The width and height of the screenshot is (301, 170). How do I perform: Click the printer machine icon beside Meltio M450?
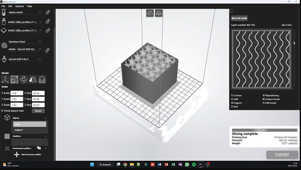4,12
